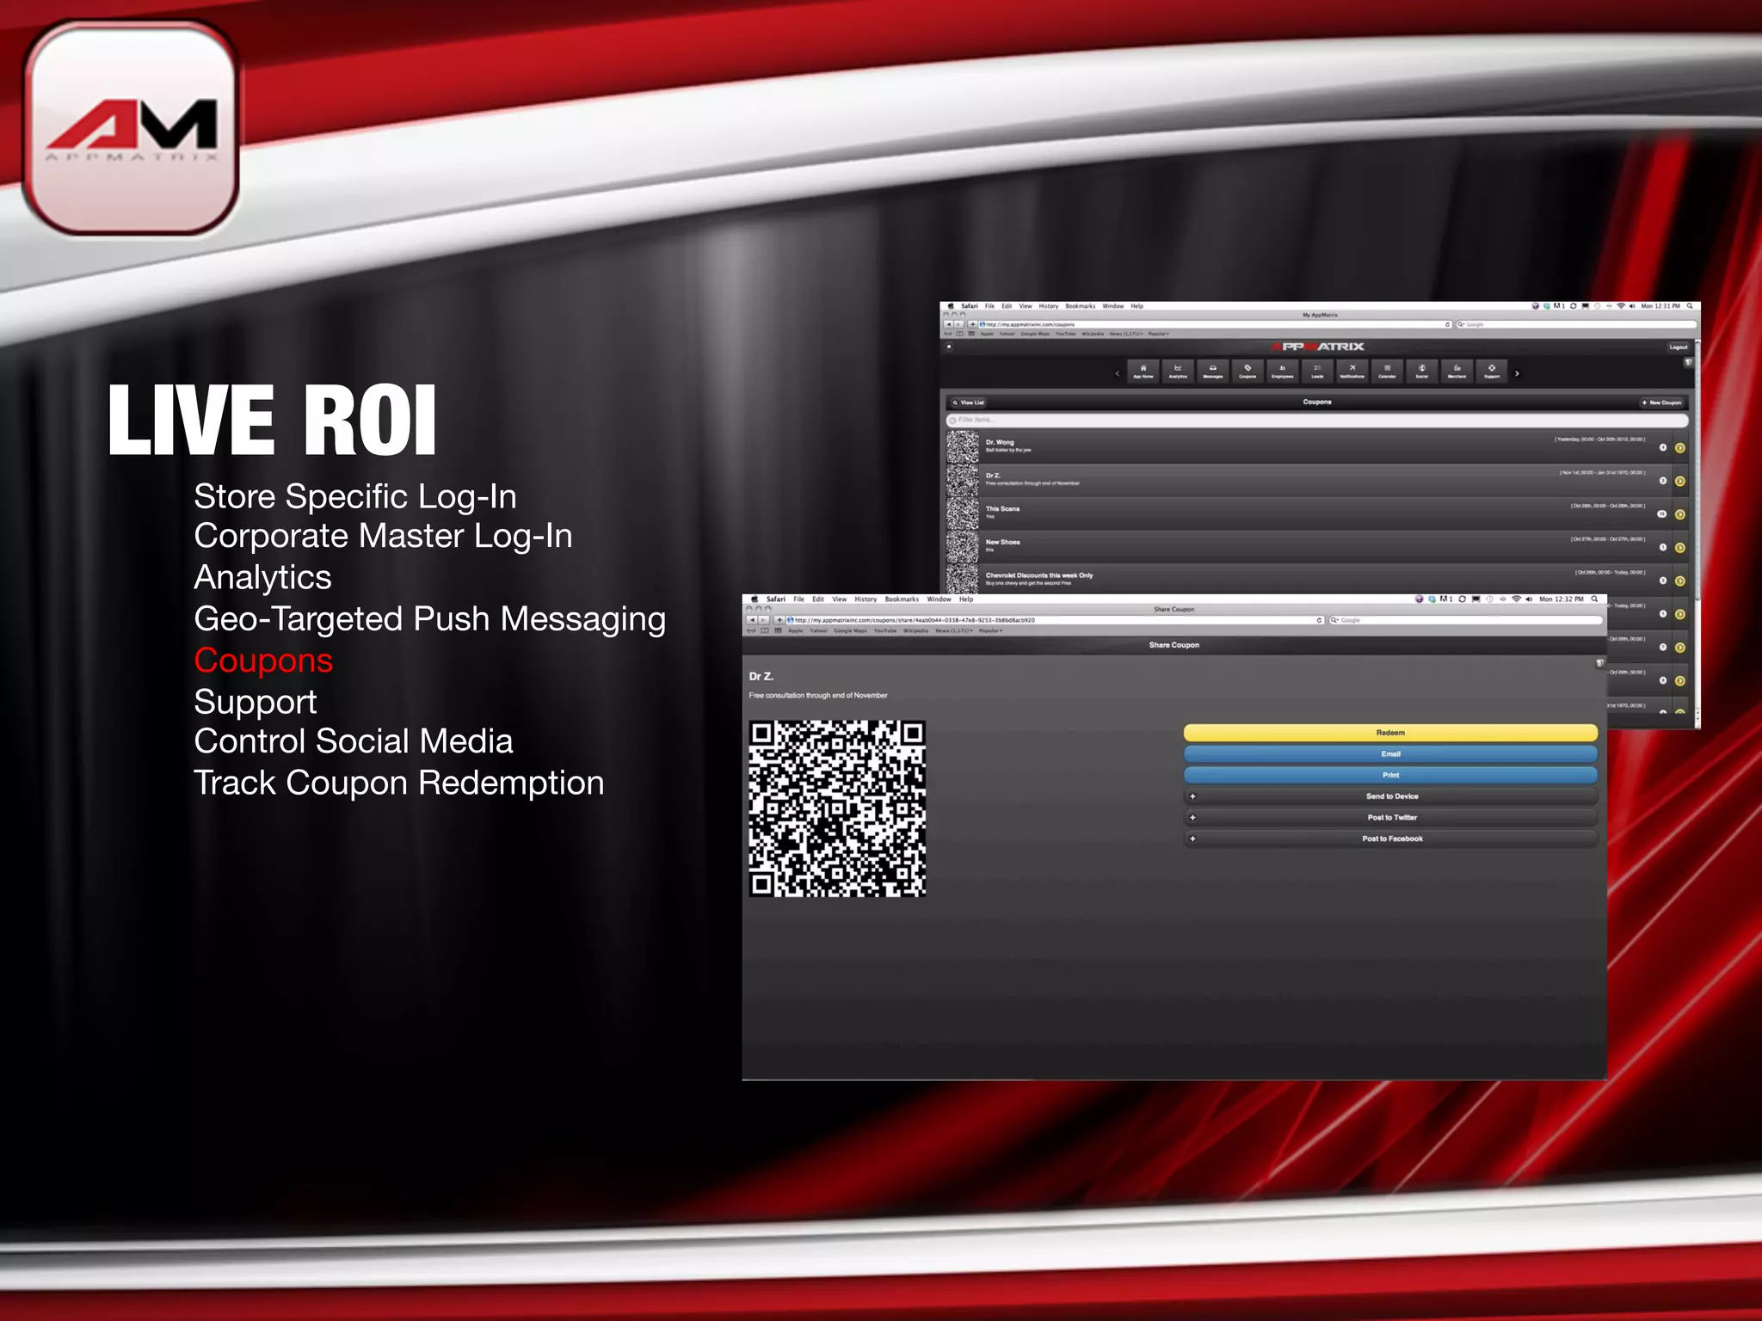1762x1321 pixels.
Task: Open Calendar icon in AppMatrix toolbar
Action: (x=1387, y=371)
